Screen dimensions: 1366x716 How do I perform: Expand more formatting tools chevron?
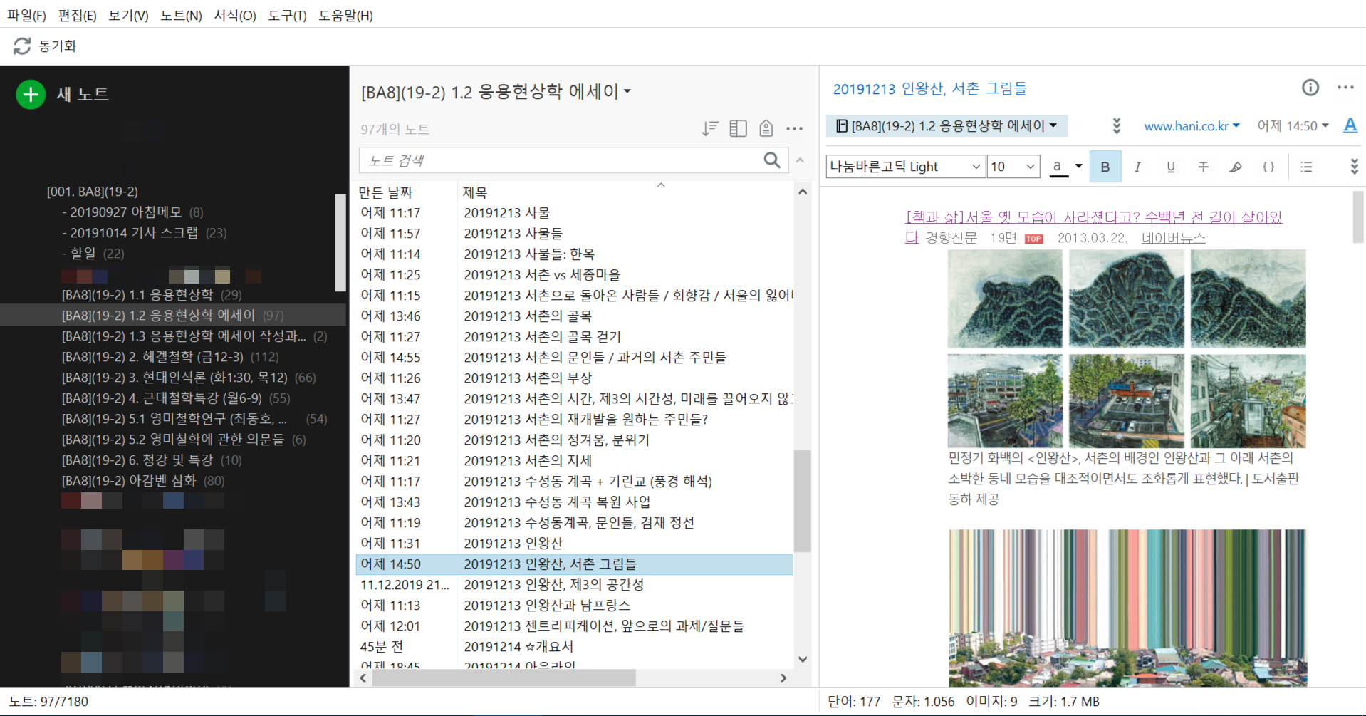point(1354,167)
